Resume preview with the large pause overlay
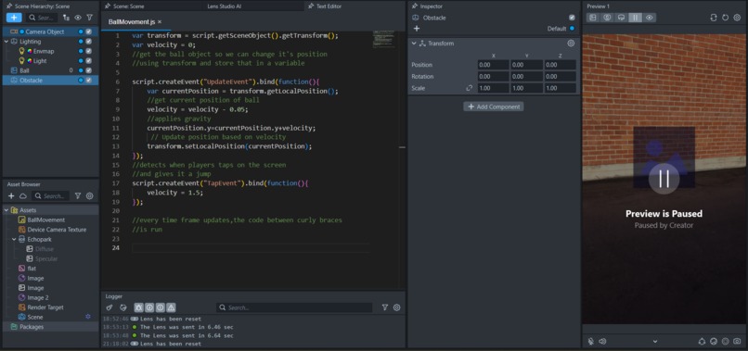748x351 pixels. pos(664,179)
